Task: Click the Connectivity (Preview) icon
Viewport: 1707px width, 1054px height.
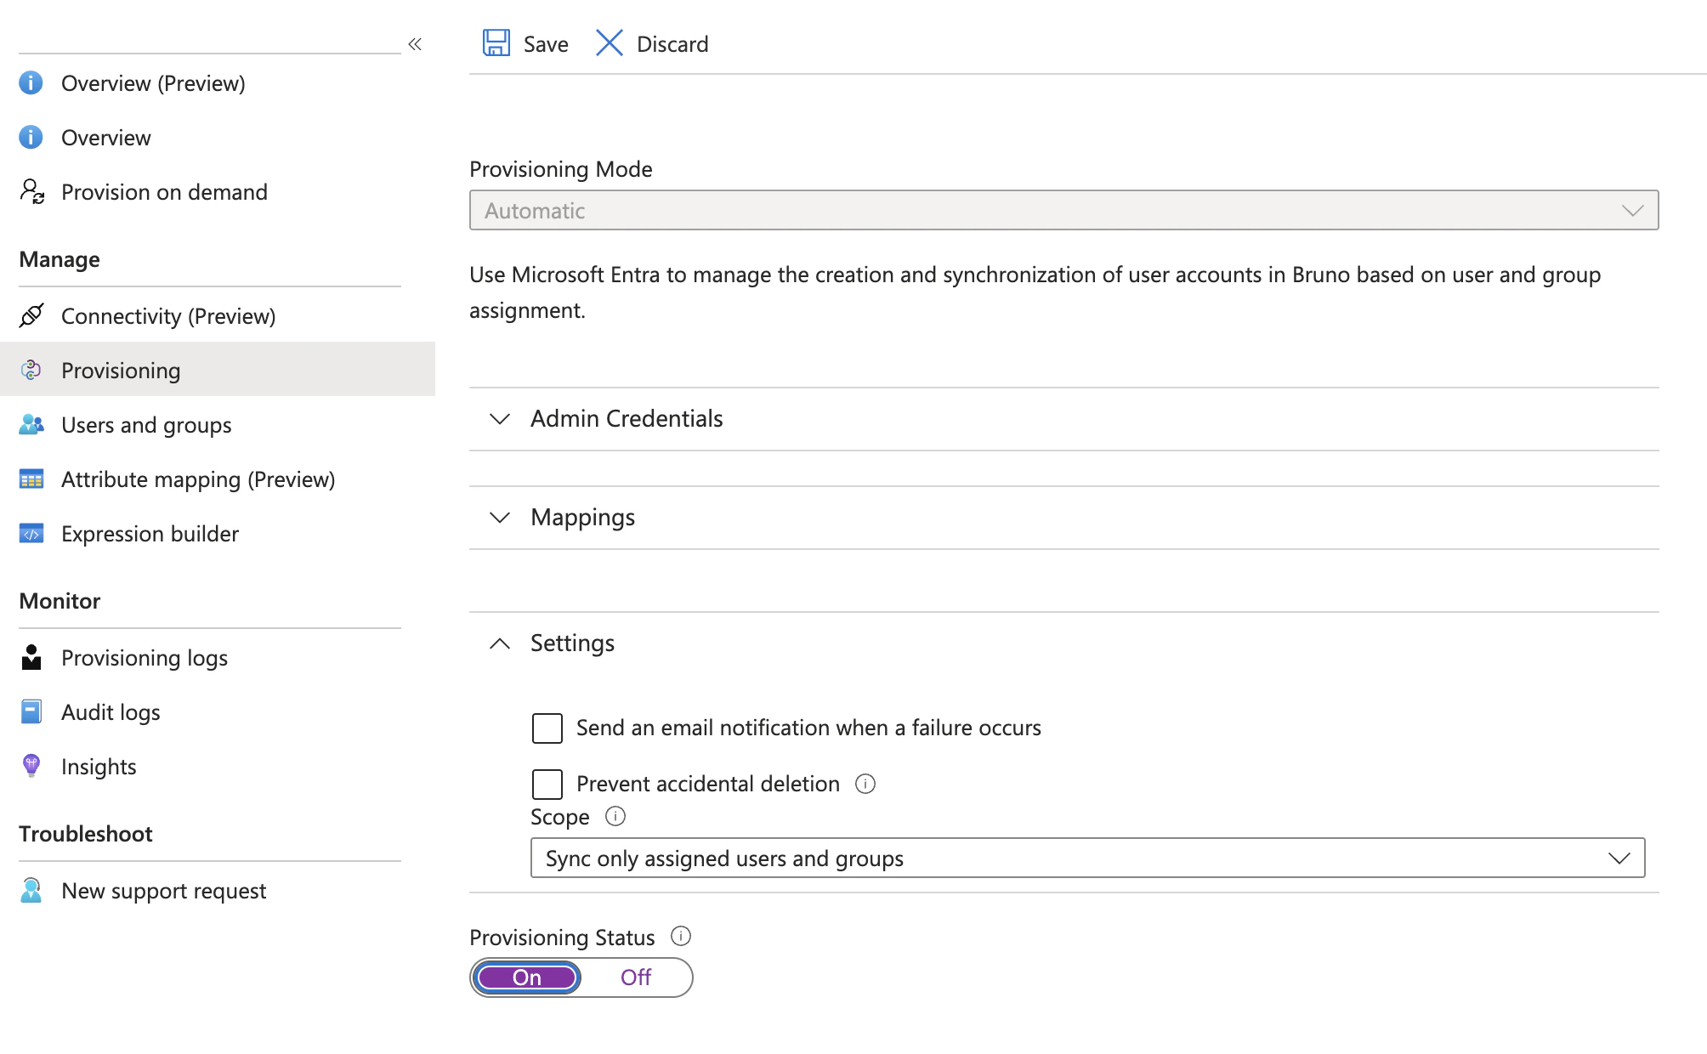Action: (31, 315)
